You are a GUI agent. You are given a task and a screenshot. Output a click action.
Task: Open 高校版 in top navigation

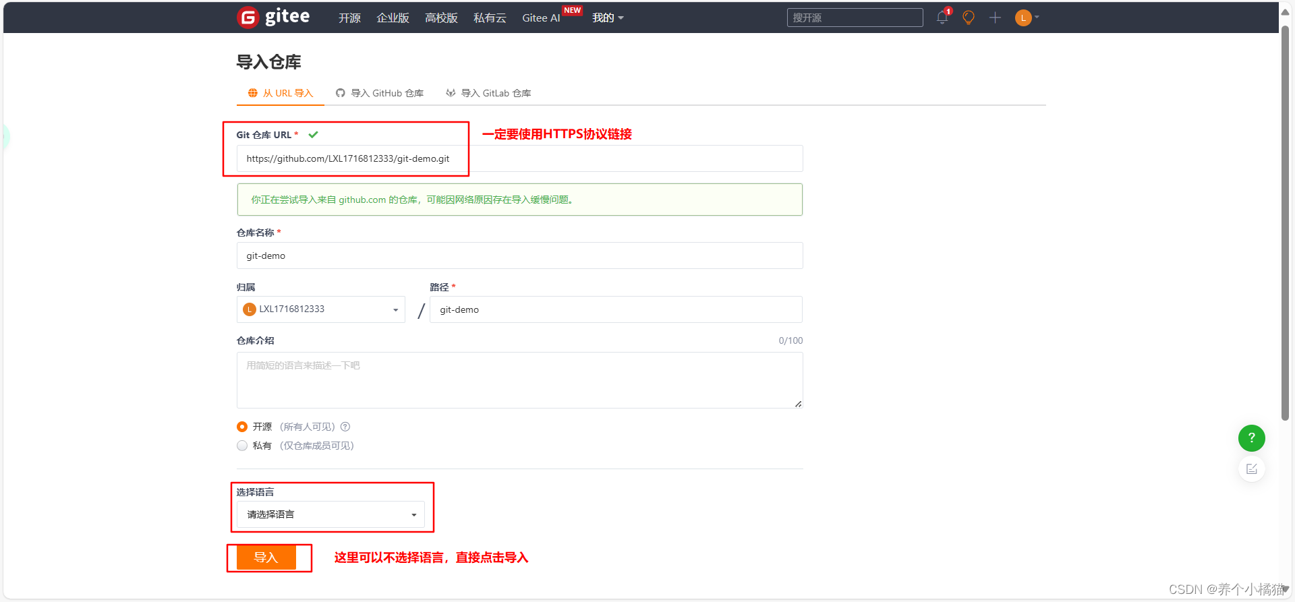tap(442, 18)
